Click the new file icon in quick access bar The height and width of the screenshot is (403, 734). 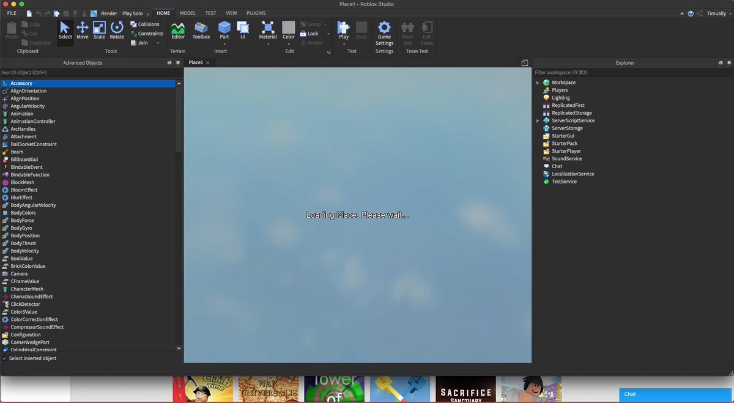point(29,13)
